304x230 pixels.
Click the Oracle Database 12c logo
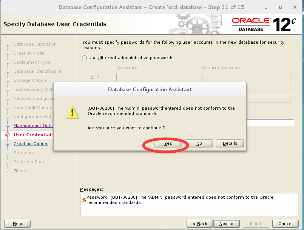click(264, 25)
